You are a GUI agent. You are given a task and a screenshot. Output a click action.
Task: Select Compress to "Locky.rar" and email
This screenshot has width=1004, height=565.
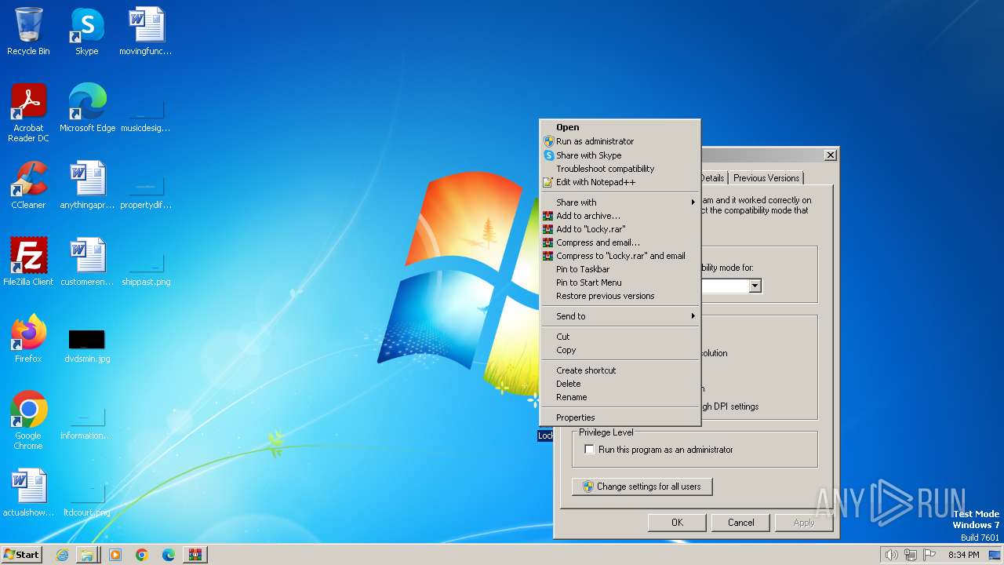click(620, 256)
